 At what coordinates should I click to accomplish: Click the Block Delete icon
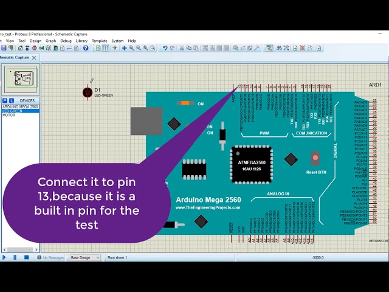226,48
